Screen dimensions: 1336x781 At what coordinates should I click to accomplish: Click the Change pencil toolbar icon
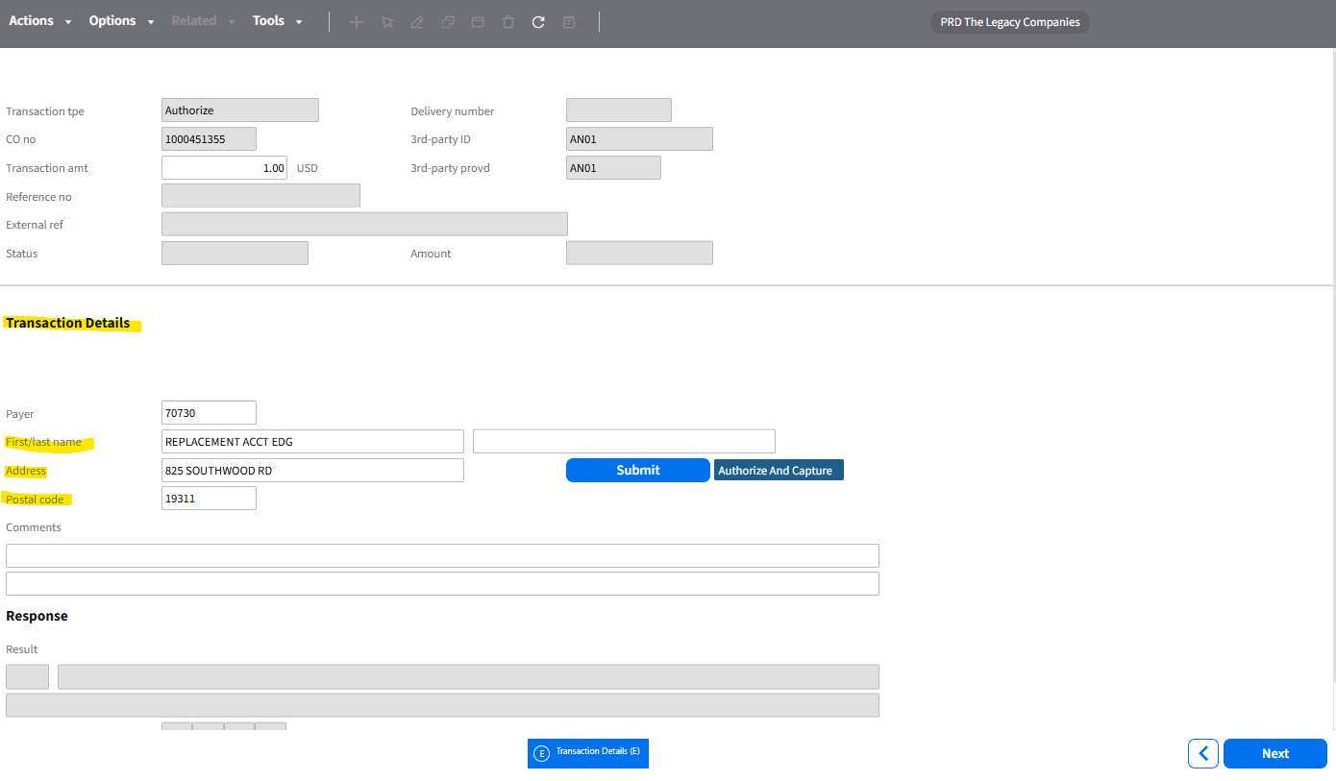click(x=417, y=22)
